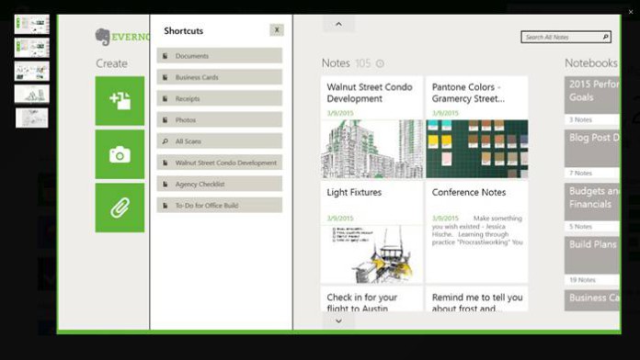Click the circular icon next to Notes 105
Screen dimensions: 640x360
pos(380,63)
